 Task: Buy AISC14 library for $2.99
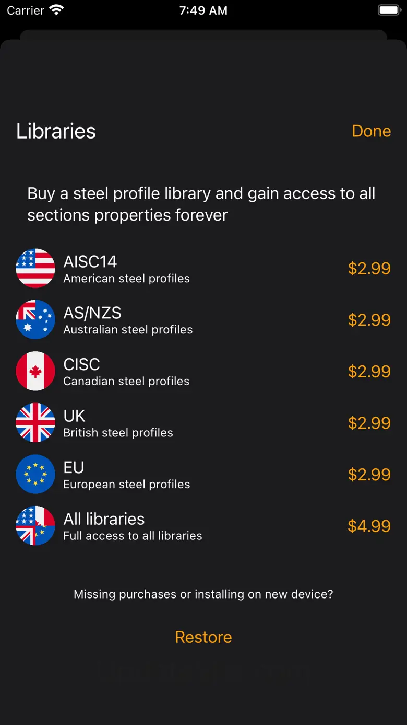click(x=369, y=268)
